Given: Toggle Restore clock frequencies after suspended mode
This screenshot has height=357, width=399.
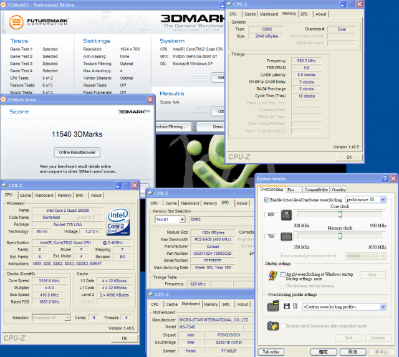Looking at the screenshot, I should coord(282,326).
